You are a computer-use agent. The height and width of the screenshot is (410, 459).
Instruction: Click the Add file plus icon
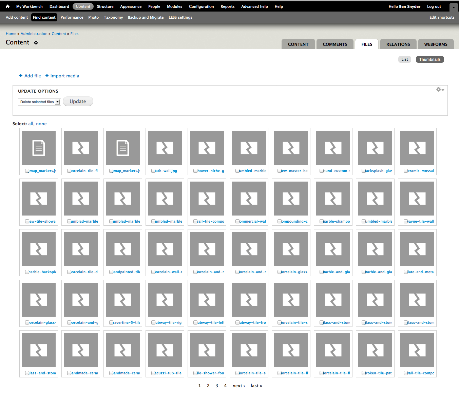coord(21,76)
